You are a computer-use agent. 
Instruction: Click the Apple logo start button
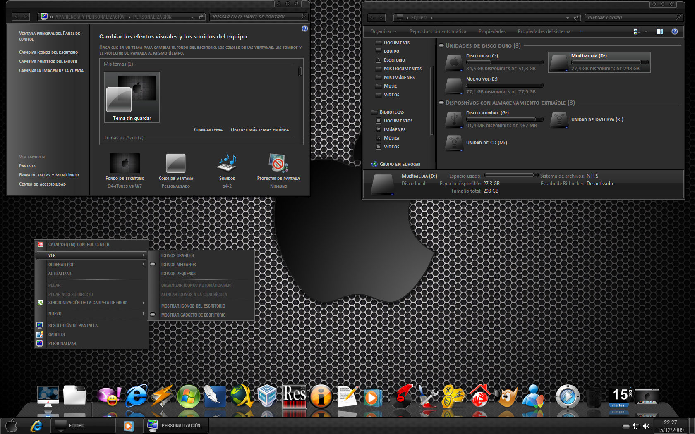point(12,425)
